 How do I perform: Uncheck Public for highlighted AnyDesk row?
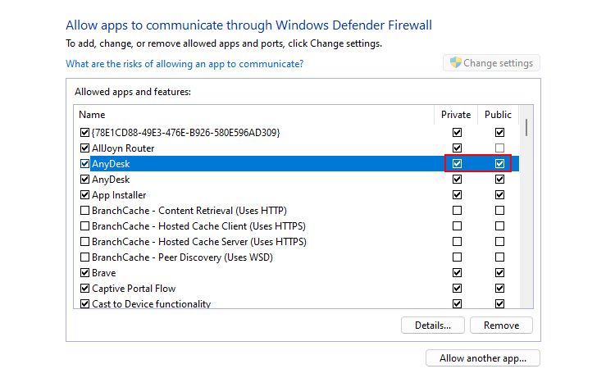(x=499, y=164)
